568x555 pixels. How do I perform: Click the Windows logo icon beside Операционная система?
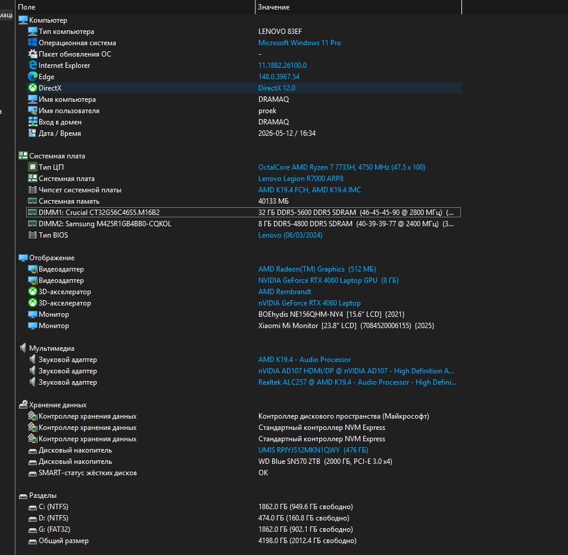point(33,42)
